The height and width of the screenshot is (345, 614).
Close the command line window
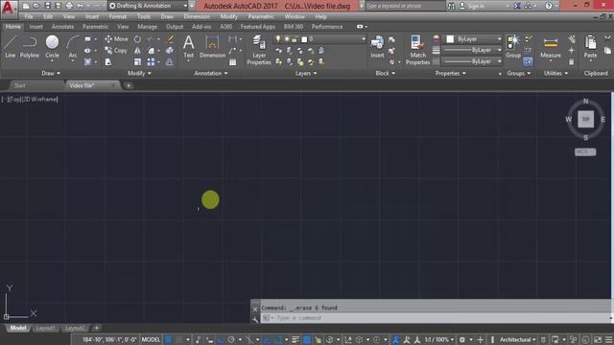point(255,309)
